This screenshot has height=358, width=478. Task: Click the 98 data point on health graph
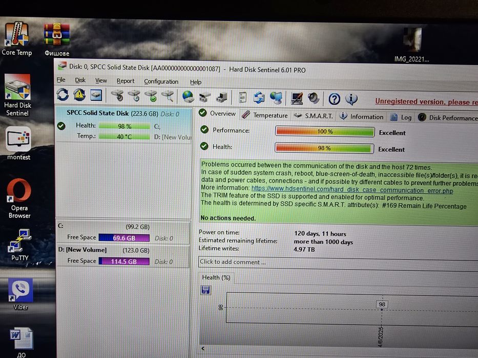[382, 304]
